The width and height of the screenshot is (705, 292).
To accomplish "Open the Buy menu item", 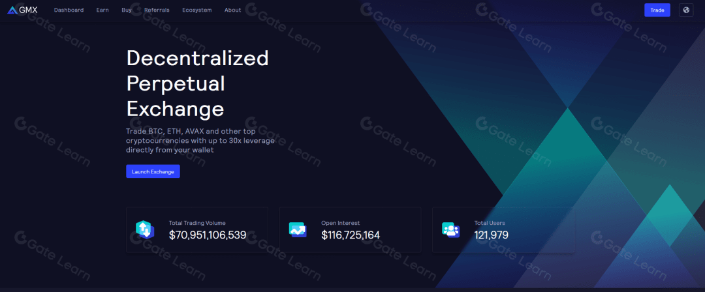I will pos(127,10).
